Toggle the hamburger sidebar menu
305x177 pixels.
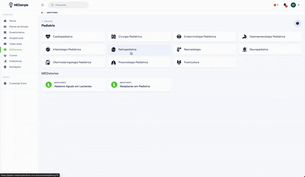[x=42, y=5]
